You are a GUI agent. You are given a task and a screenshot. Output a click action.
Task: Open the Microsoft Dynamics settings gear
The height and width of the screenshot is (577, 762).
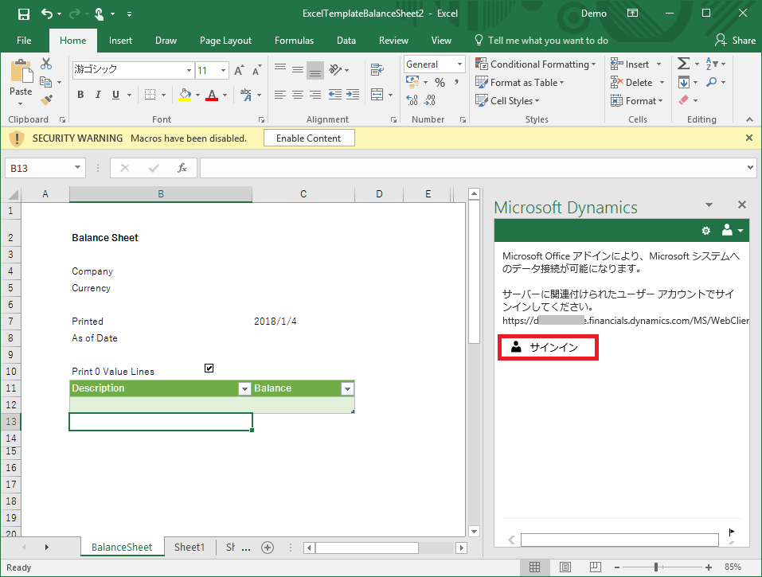pyautogui.click(x=706, y=231)
